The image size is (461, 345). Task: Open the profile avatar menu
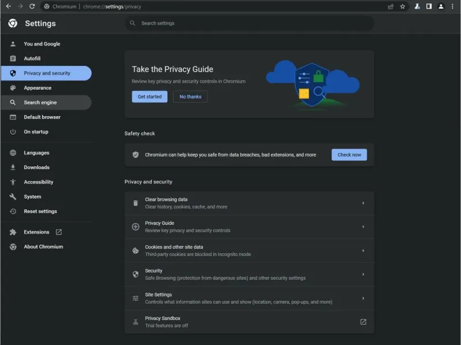(x=441, y=6)
